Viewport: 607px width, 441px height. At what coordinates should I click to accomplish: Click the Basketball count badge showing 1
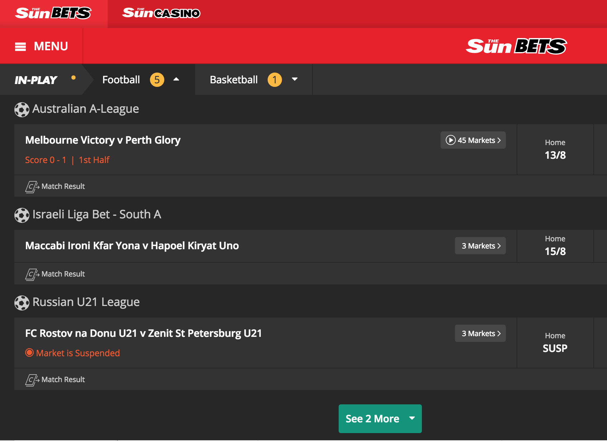pyautogui.click(x=275, y=80)
